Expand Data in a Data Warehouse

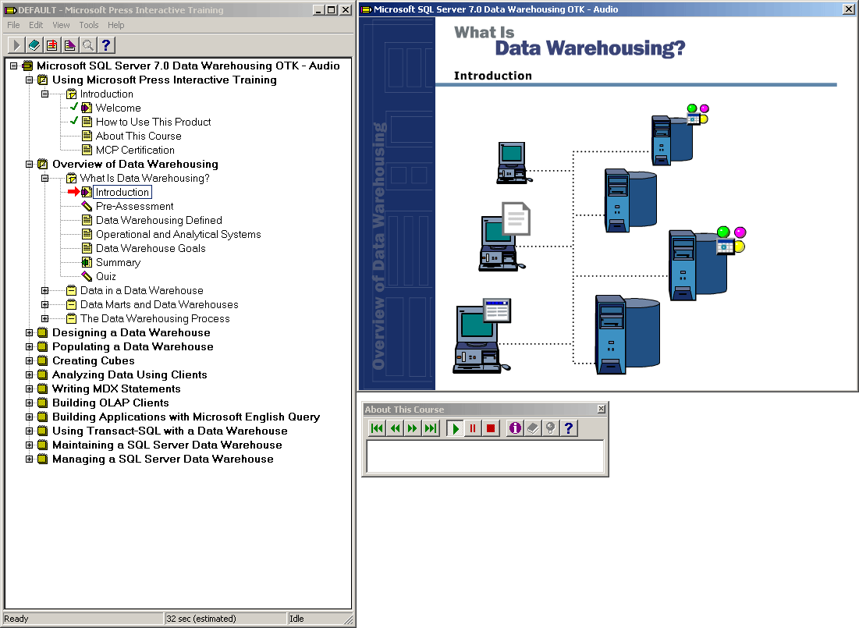click(45, 290)
